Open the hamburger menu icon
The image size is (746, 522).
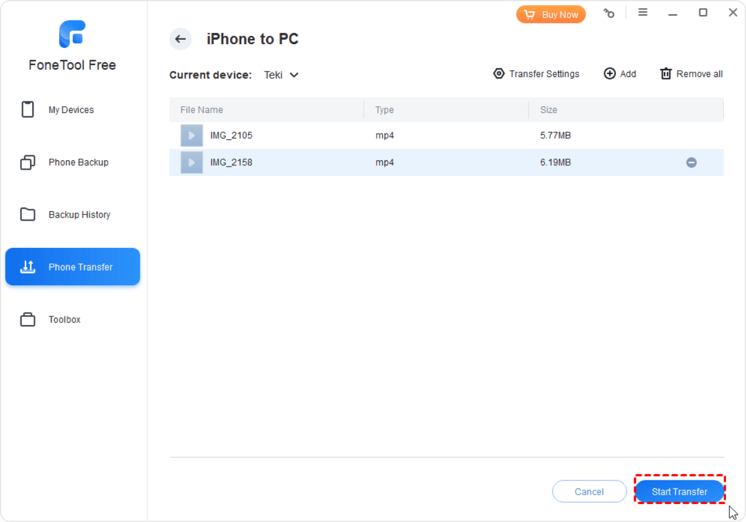(x=643, y=12)
